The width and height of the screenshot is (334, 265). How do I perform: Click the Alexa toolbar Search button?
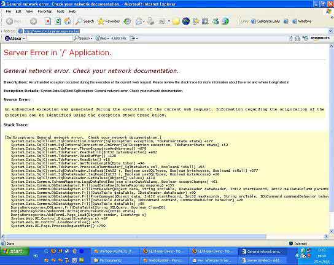83,38
